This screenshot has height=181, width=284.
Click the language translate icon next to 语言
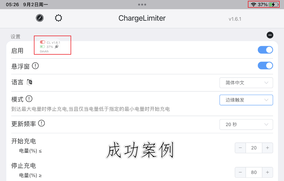(29, 82)
